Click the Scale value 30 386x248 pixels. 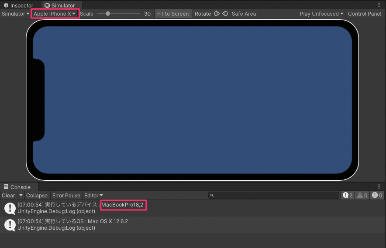click(147, 14)
